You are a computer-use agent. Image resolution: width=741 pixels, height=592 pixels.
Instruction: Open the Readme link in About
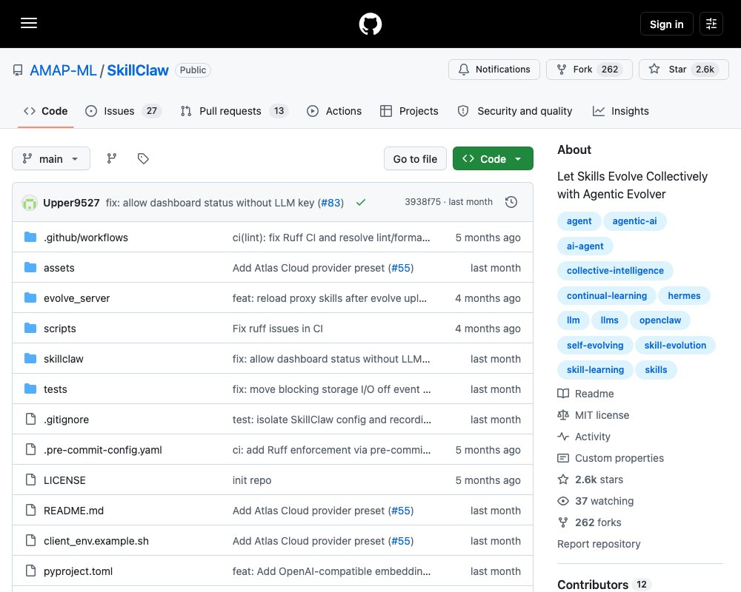click(x=585, y=394)
